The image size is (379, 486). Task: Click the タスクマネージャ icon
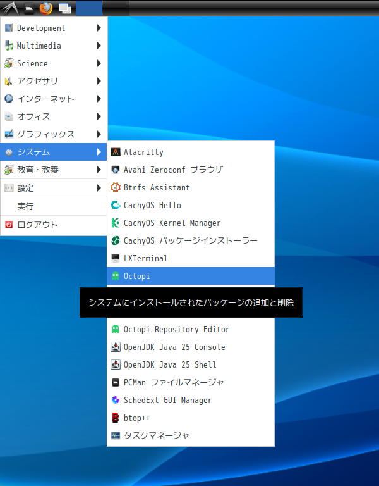click(x=116, y=435)
